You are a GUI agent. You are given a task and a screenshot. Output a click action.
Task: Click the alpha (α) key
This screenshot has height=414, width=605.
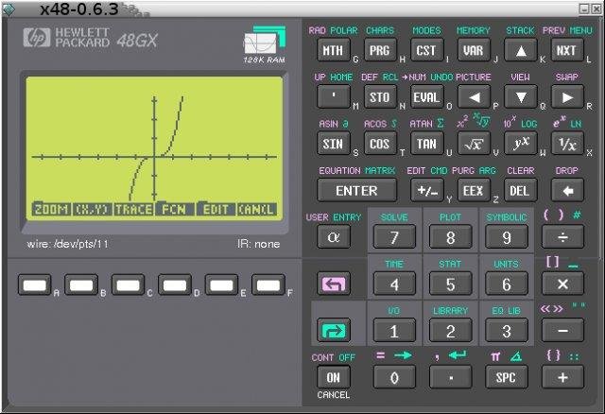(333, 236)
